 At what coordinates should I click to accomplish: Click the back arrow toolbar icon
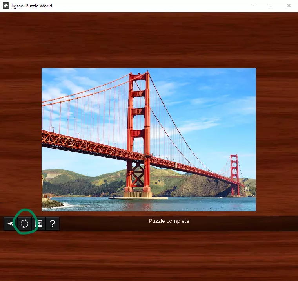(x=10, y=224)
